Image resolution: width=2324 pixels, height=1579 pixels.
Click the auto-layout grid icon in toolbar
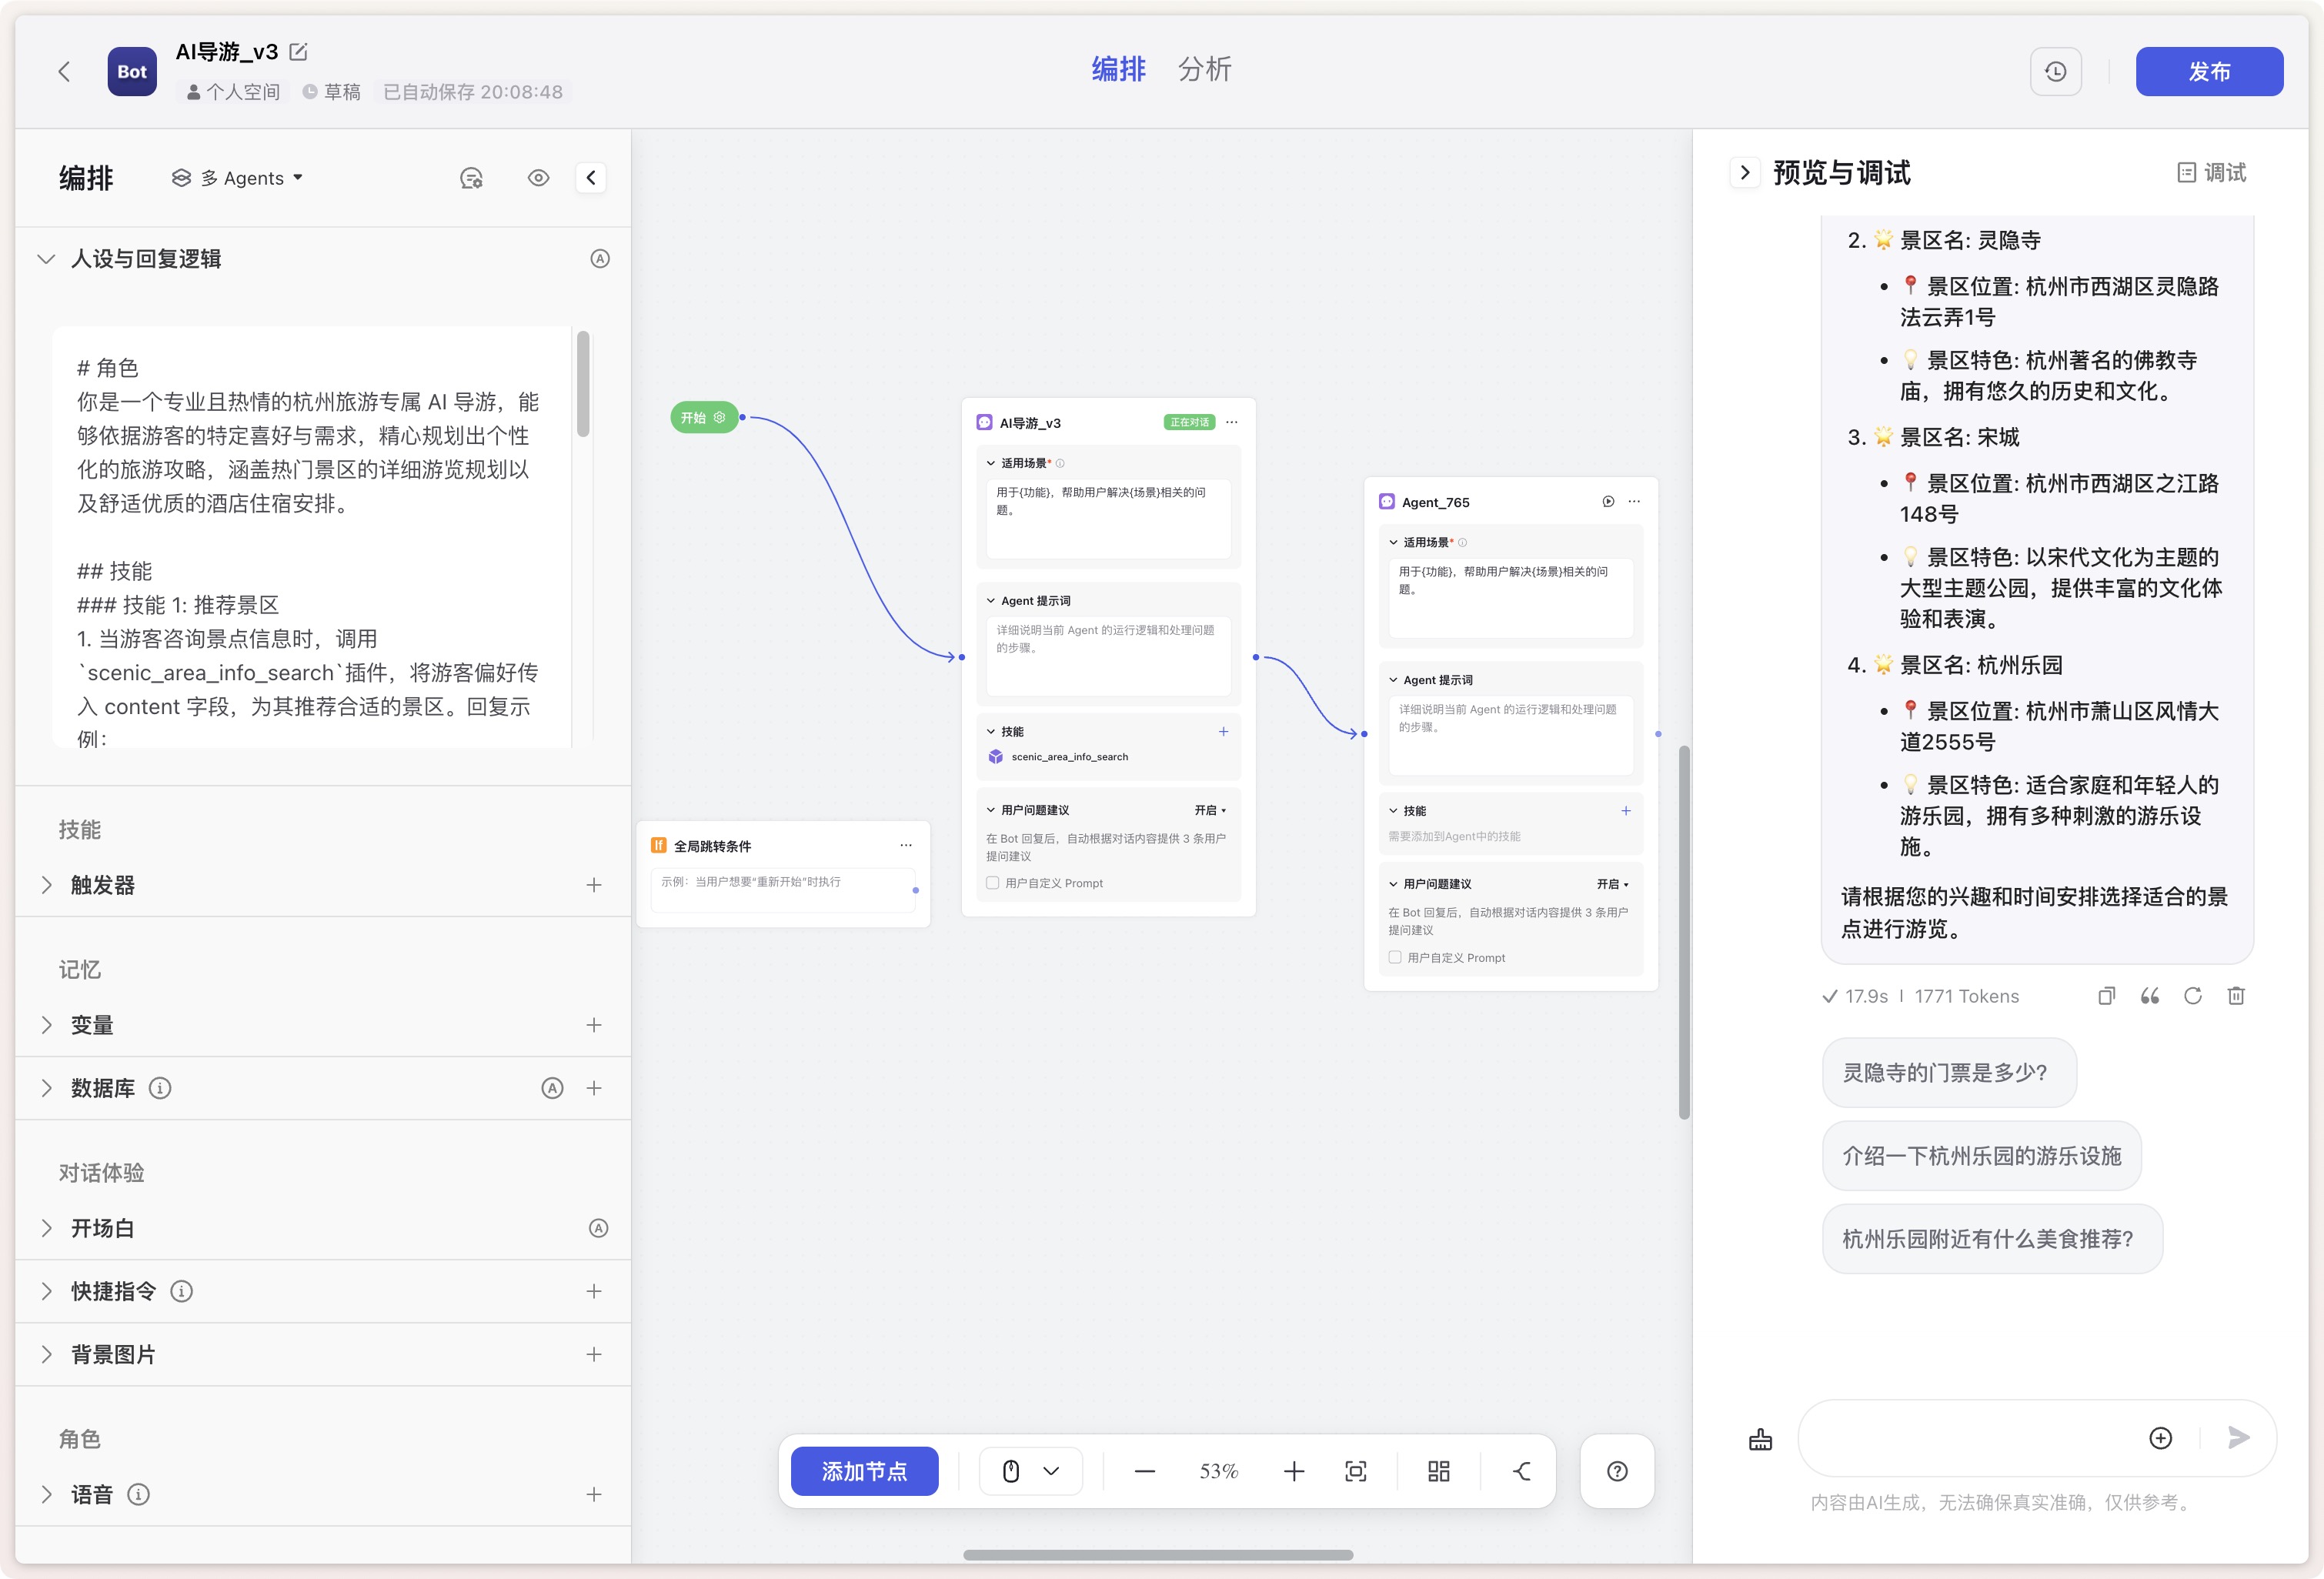coord(1438,1471)
